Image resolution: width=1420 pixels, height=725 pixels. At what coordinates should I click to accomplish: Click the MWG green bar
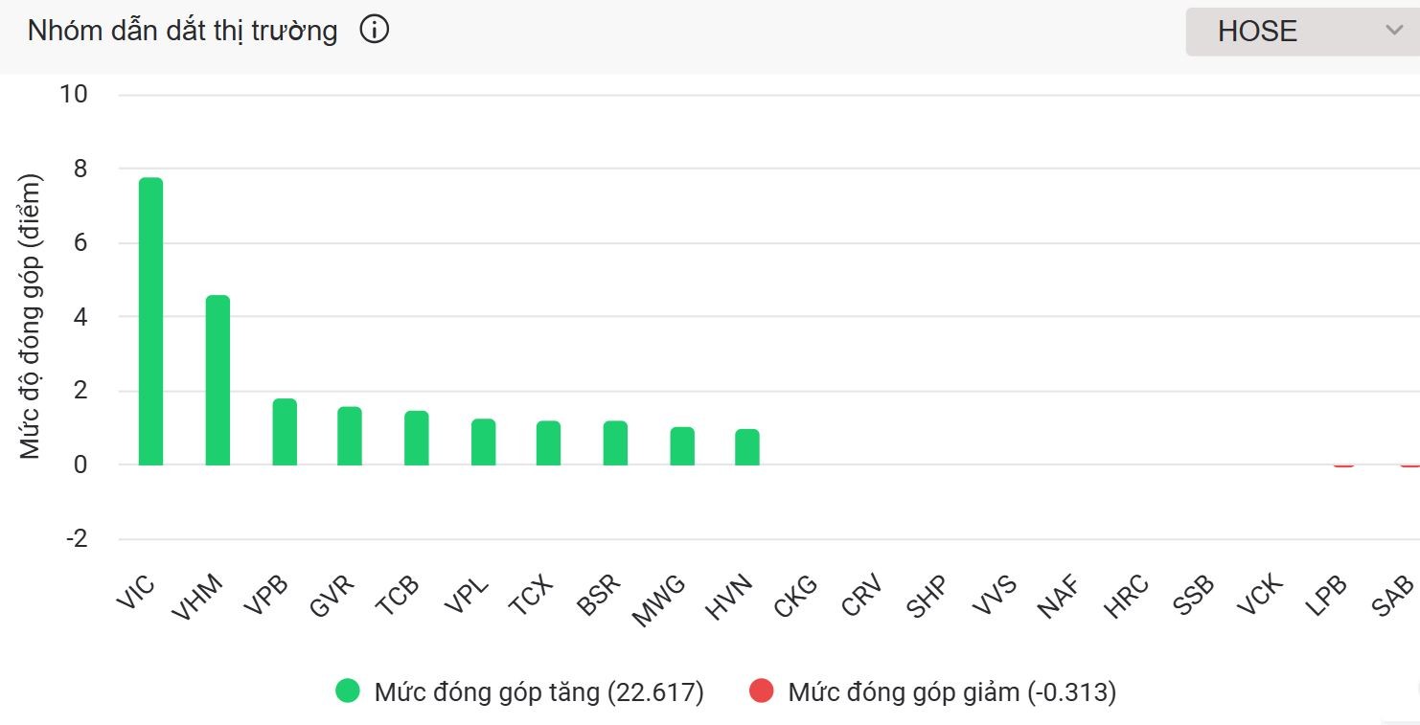click(682, 446)
